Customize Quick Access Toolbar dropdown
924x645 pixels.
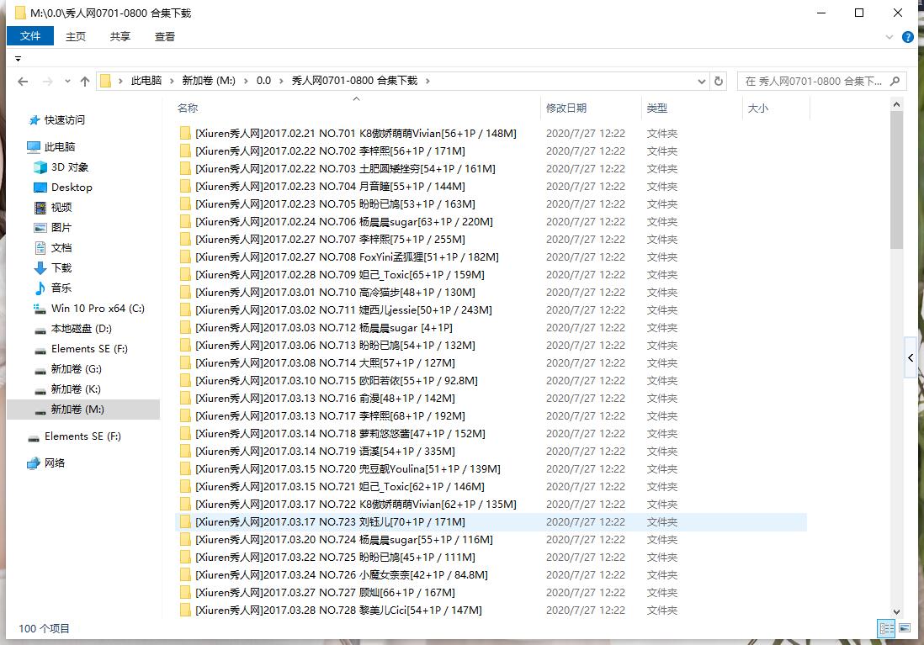(19, 59)
